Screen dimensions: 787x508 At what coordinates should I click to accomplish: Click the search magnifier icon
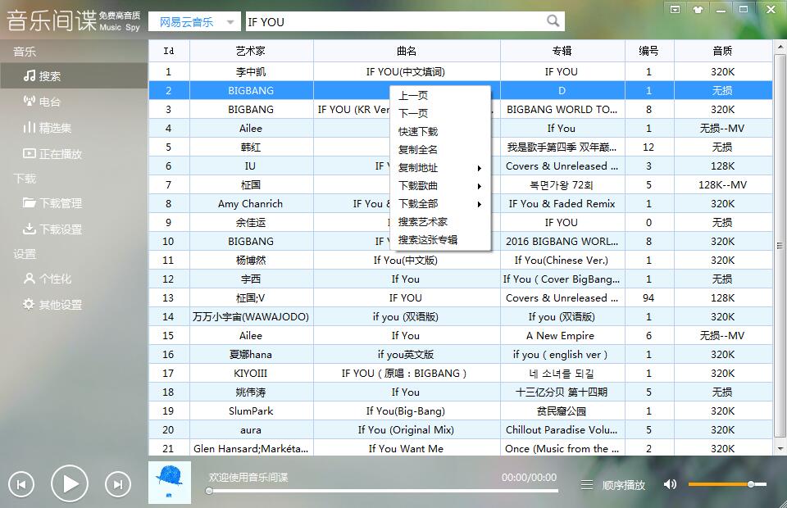(x=553, y=21)
